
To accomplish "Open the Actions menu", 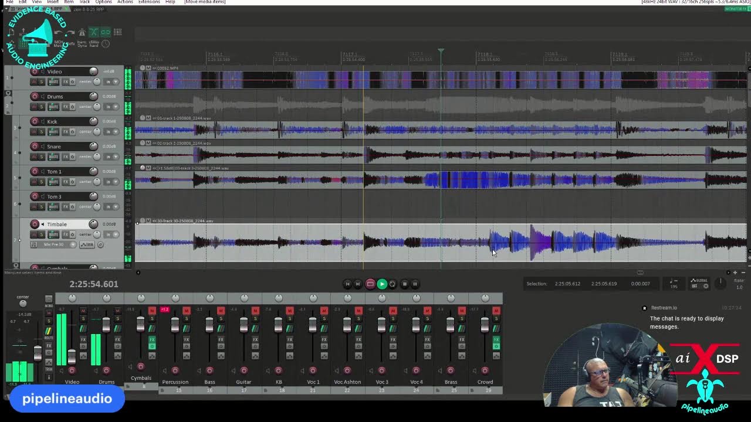I will pyautogui.click(x=125, y=2).
